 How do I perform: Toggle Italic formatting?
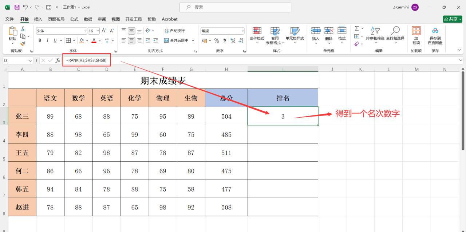coord(48,40)
